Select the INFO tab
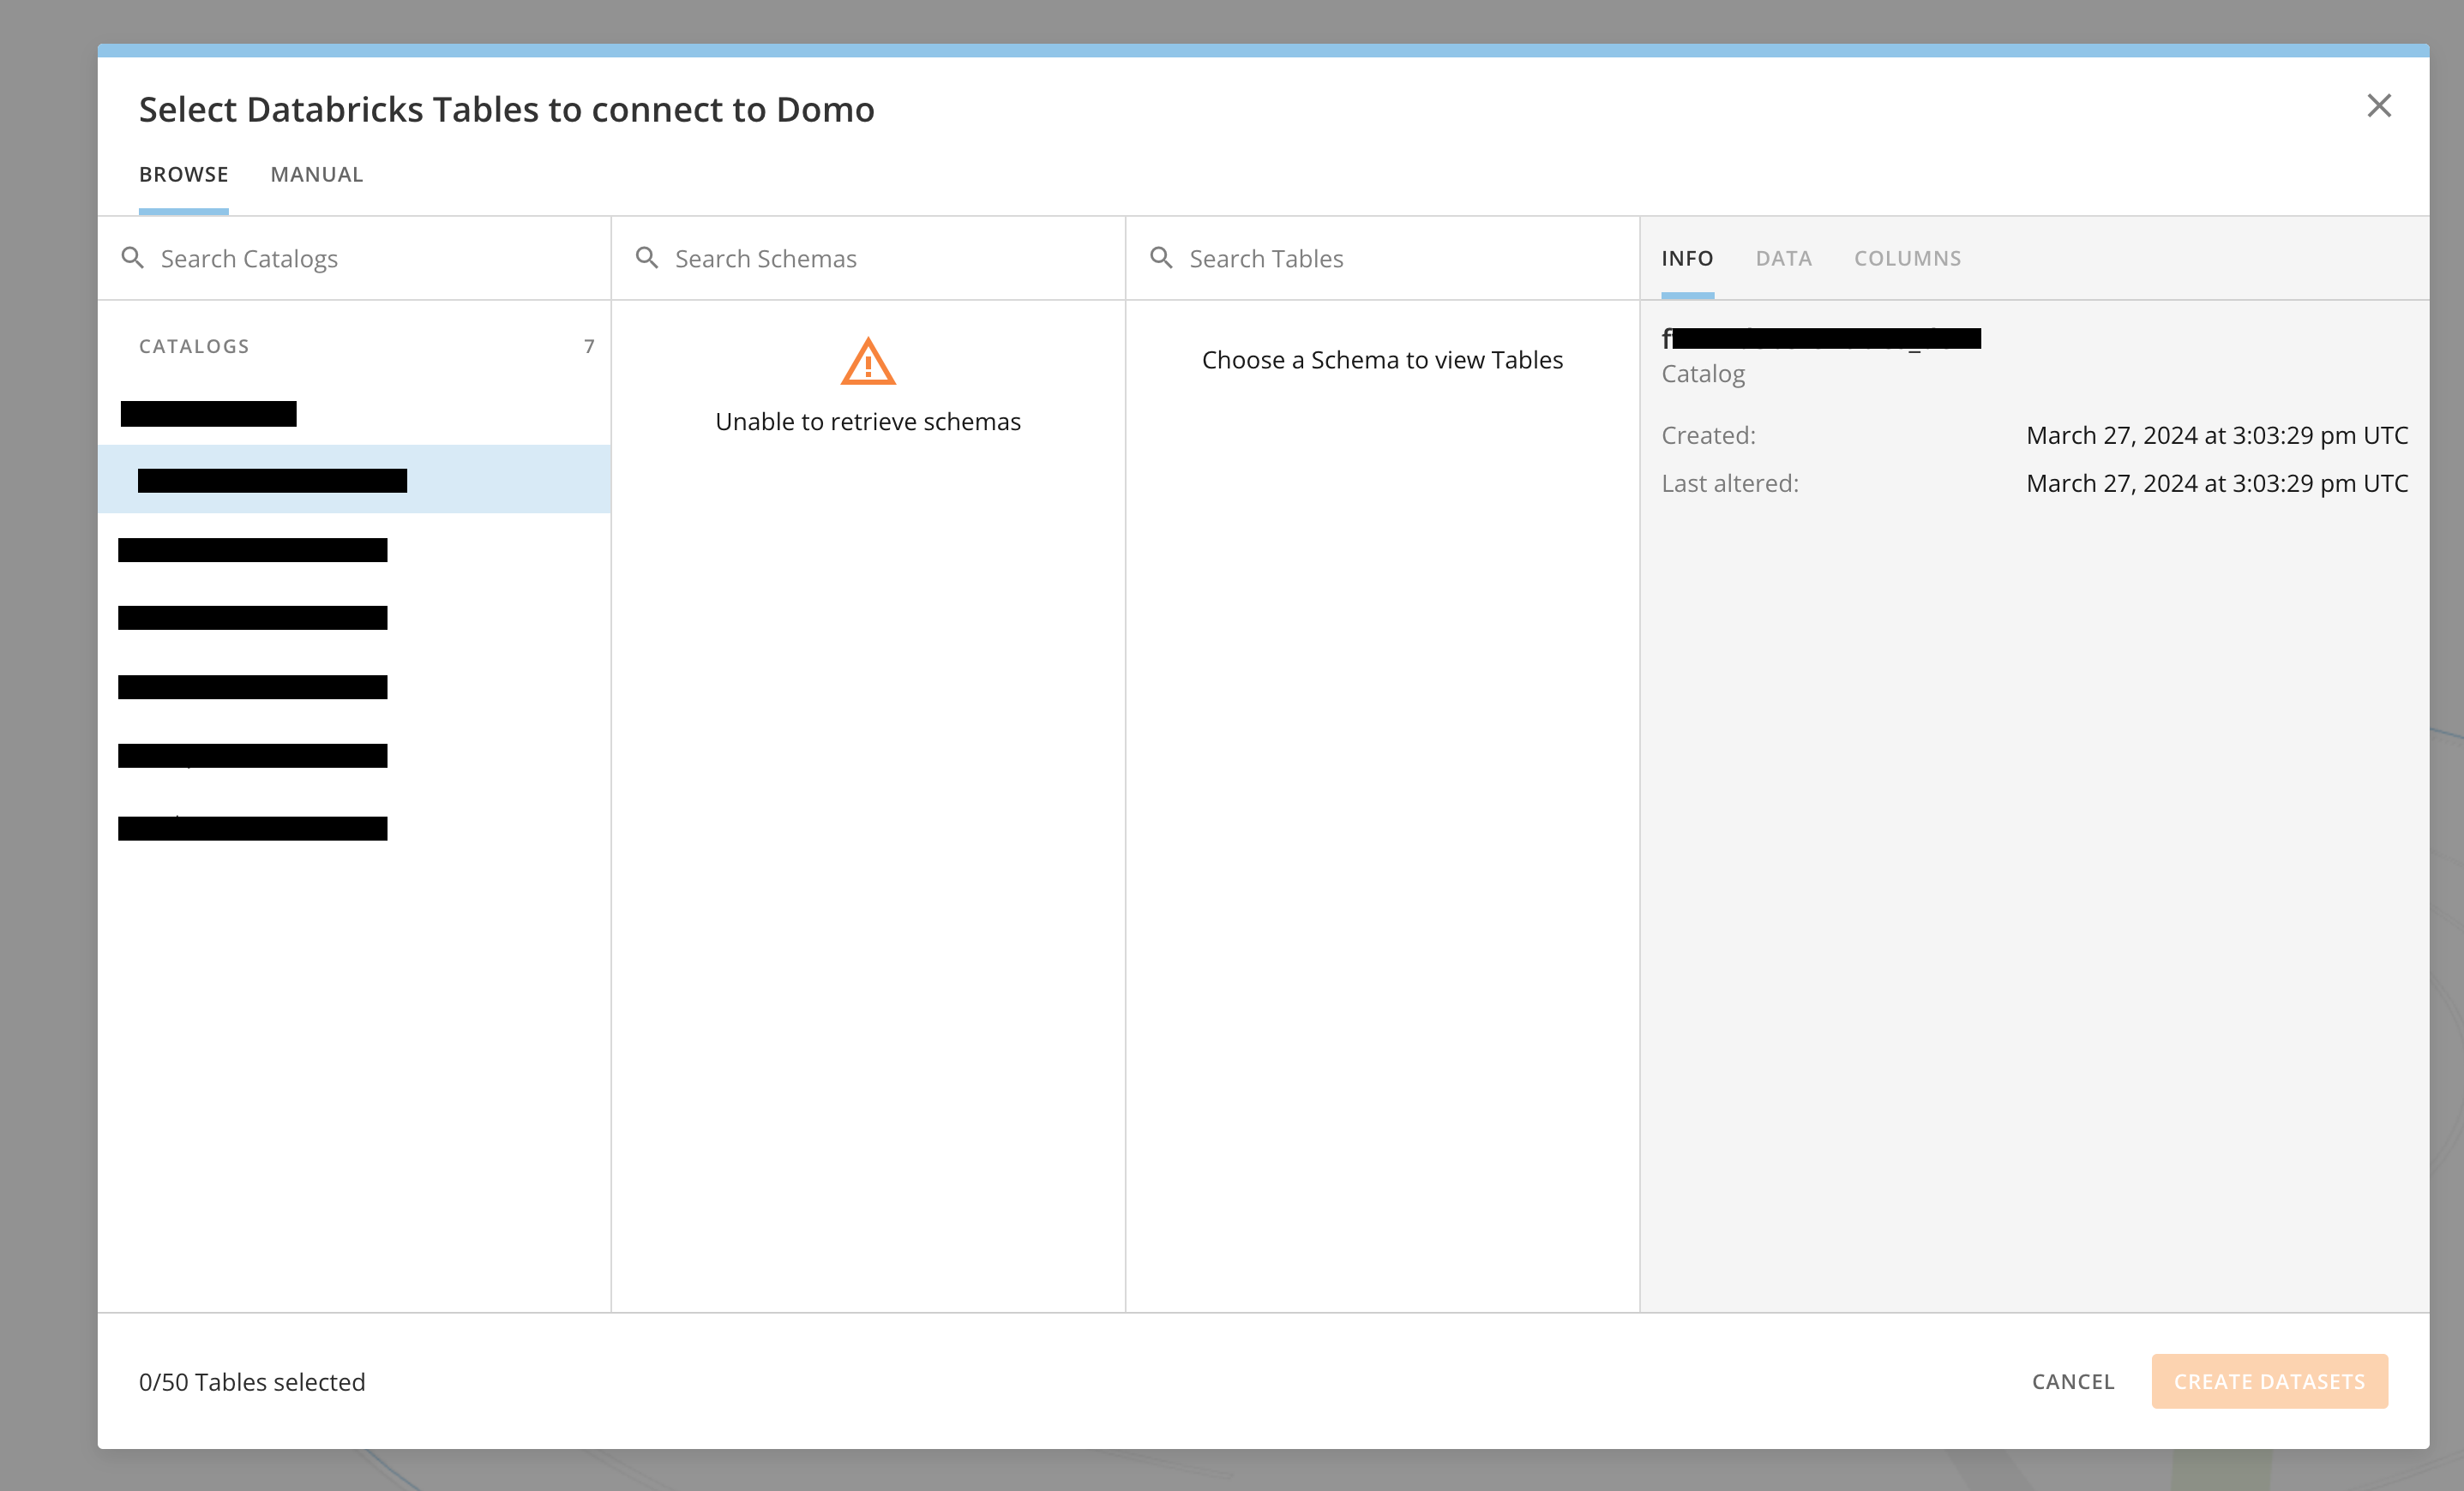Image resolution: width=2464 pixels, height=1491 pixels. click(1688, 258)
